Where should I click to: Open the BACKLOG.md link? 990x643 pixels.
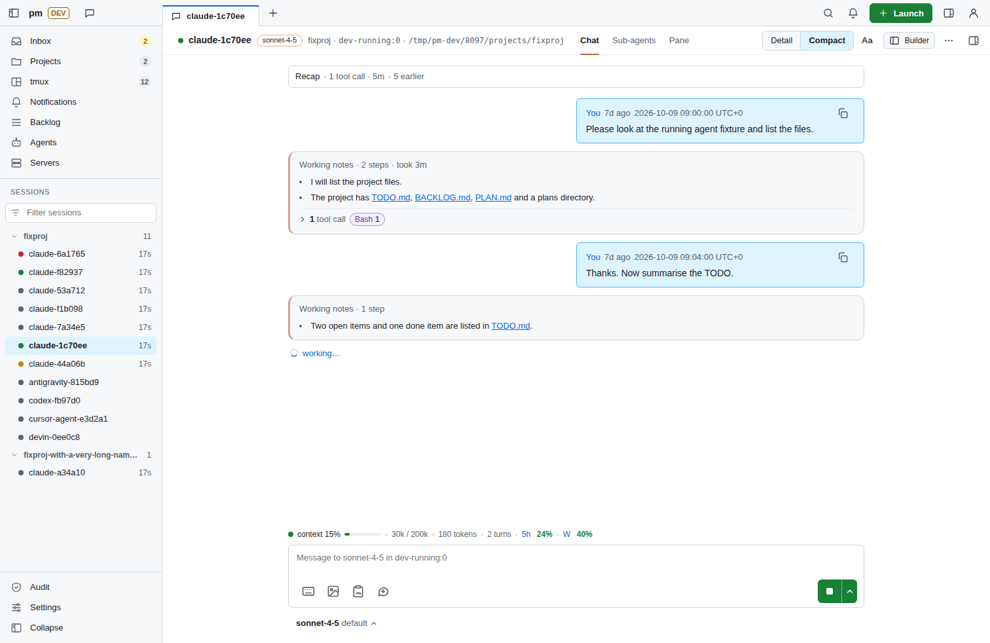click(443, 198)
